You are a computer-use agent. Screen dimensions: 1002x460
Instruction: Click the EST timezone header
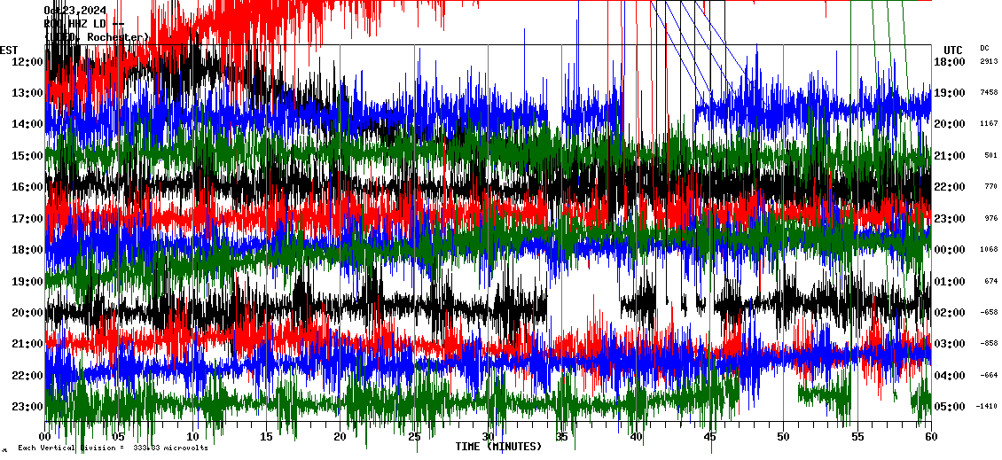point(9,50)
